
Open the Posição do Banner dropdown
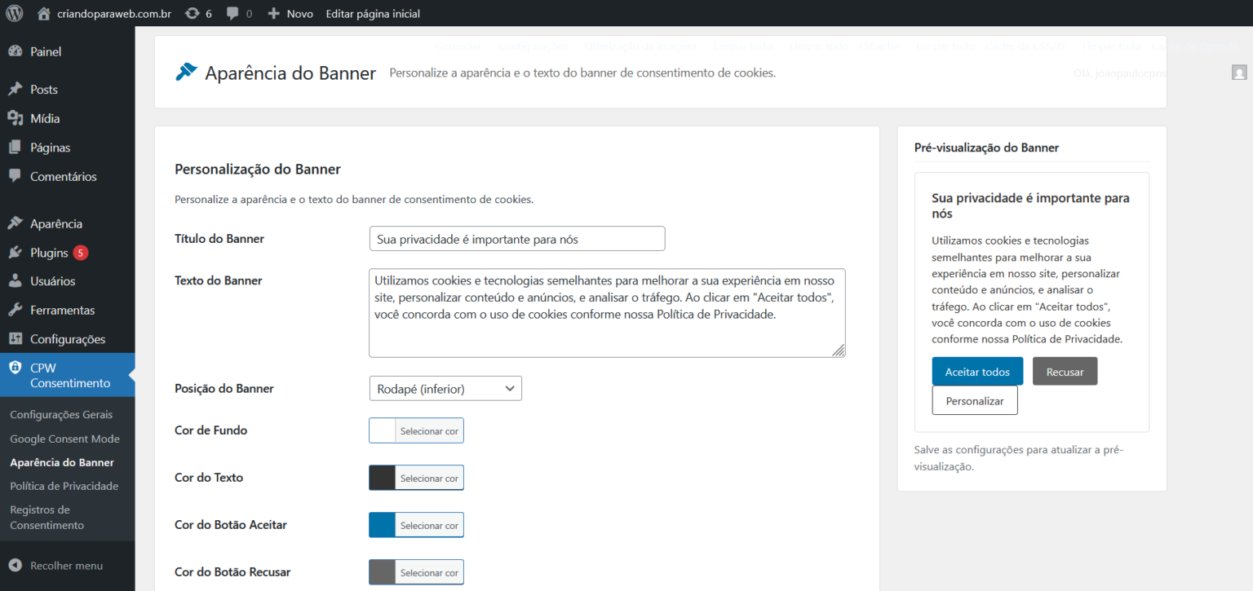[x=445, y=389]
